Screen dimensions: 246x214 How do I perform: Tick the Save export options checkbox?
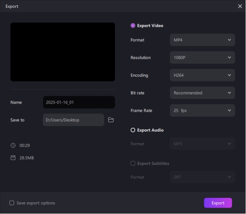[x=12, y=203]
